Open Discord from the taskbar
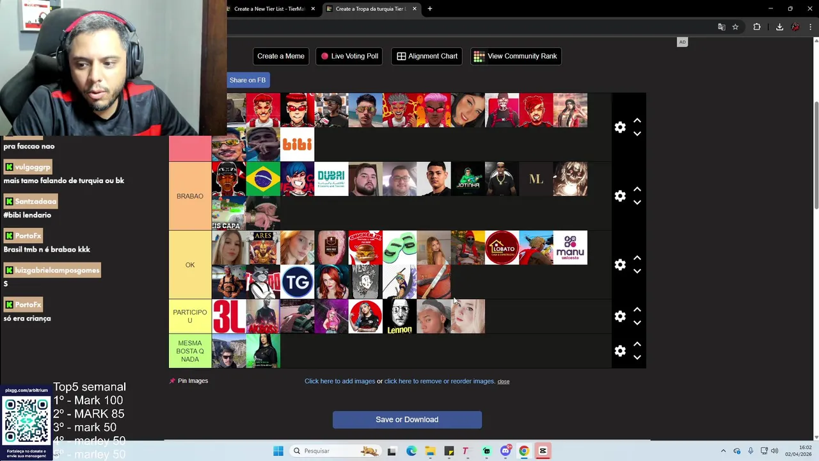The height and width of the screenshot is (461, 819). click(x=505, y=451)
